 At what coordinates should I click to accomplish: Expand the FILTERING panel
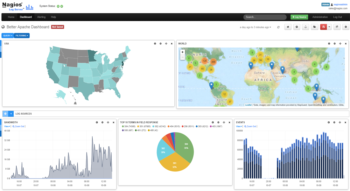coord(21,35)
